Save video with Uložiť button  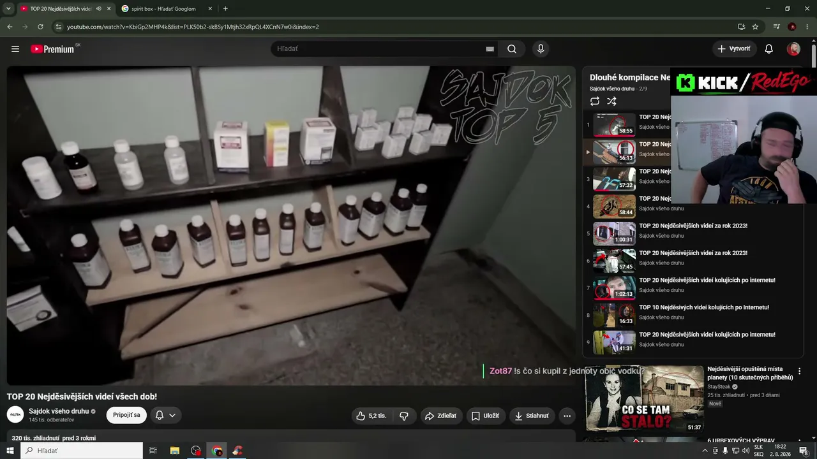point(486,416)
